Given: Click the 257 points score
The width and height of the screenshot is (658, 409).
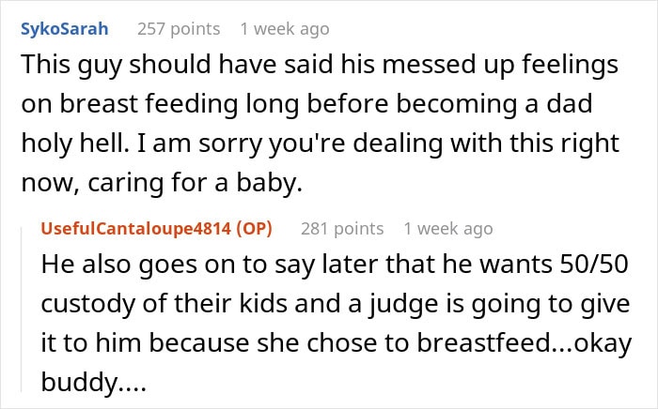Looking at the screenshot, I should click(179, 29).
